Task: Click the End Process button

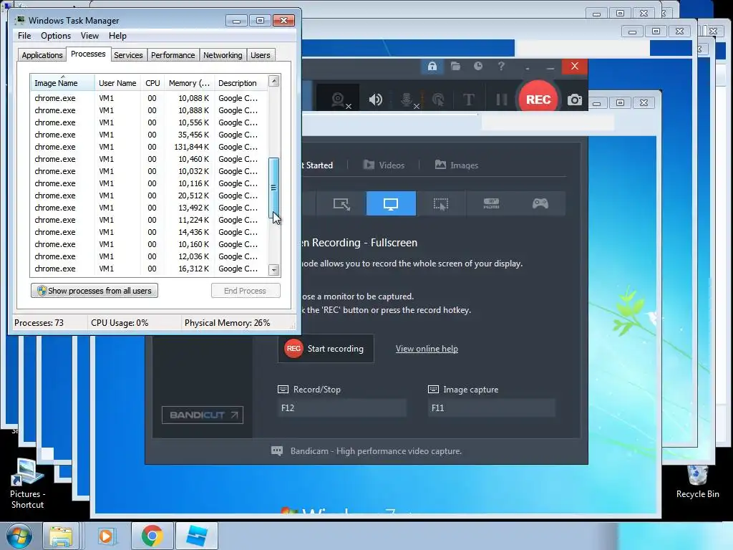Action: tap(246, 291)
